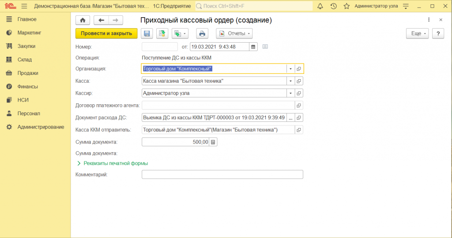Click into the Комментарий text field
The width and height of the screenshot is (452, 238).
tap(222, 175)
